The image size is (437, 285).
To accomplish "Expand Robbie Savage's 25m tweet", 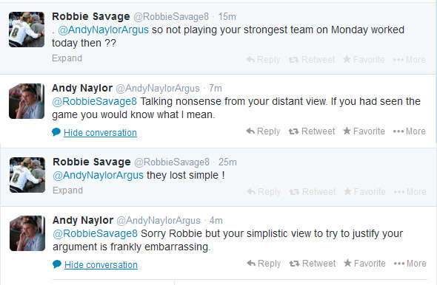I will [67, 190].
